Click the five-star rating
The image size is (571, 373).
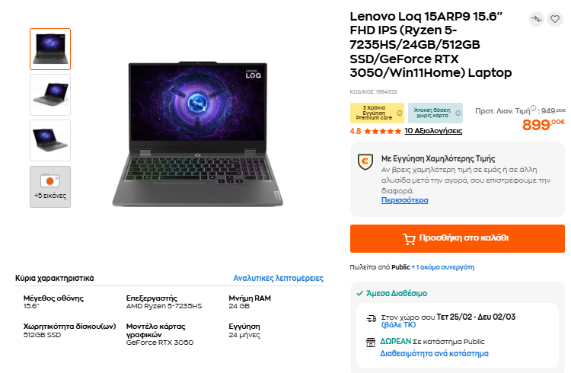click(x=382, y=131)
